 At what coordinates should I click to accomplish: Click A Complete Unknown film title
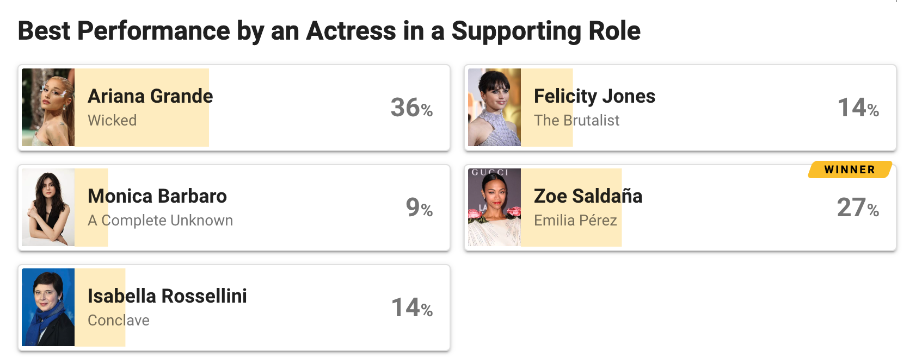coord(160,221)
